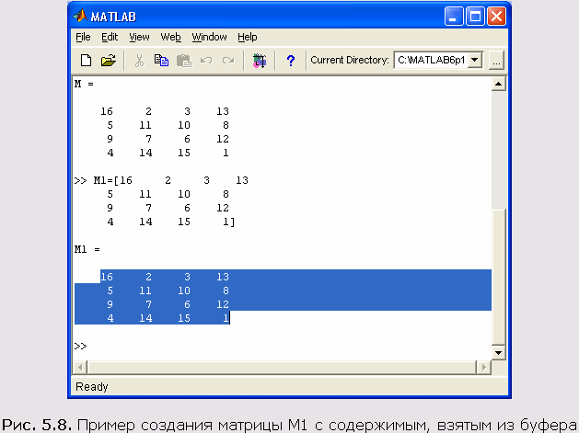
Task: Expand the Current Directory dropdown arrow
Action: point(475,60)
